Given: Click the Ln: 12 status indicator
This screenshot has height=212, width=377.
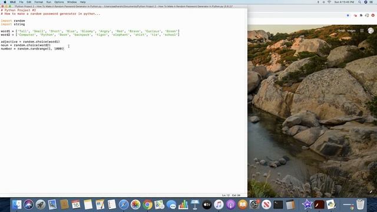Looking at the screenshot, I should 226,196.
